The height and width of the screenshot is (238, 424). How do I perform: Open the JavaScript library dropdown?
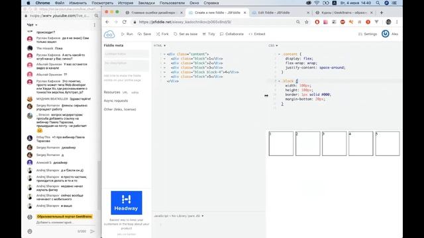click(x=179, y=216)
